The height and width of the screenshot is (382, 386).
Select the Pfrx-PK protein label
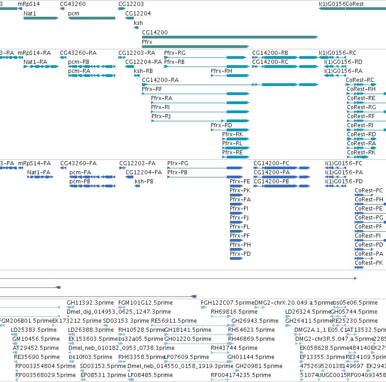click(240, 191)
